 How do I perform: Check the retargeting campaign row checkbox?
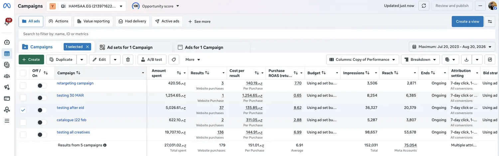point(23,85)
